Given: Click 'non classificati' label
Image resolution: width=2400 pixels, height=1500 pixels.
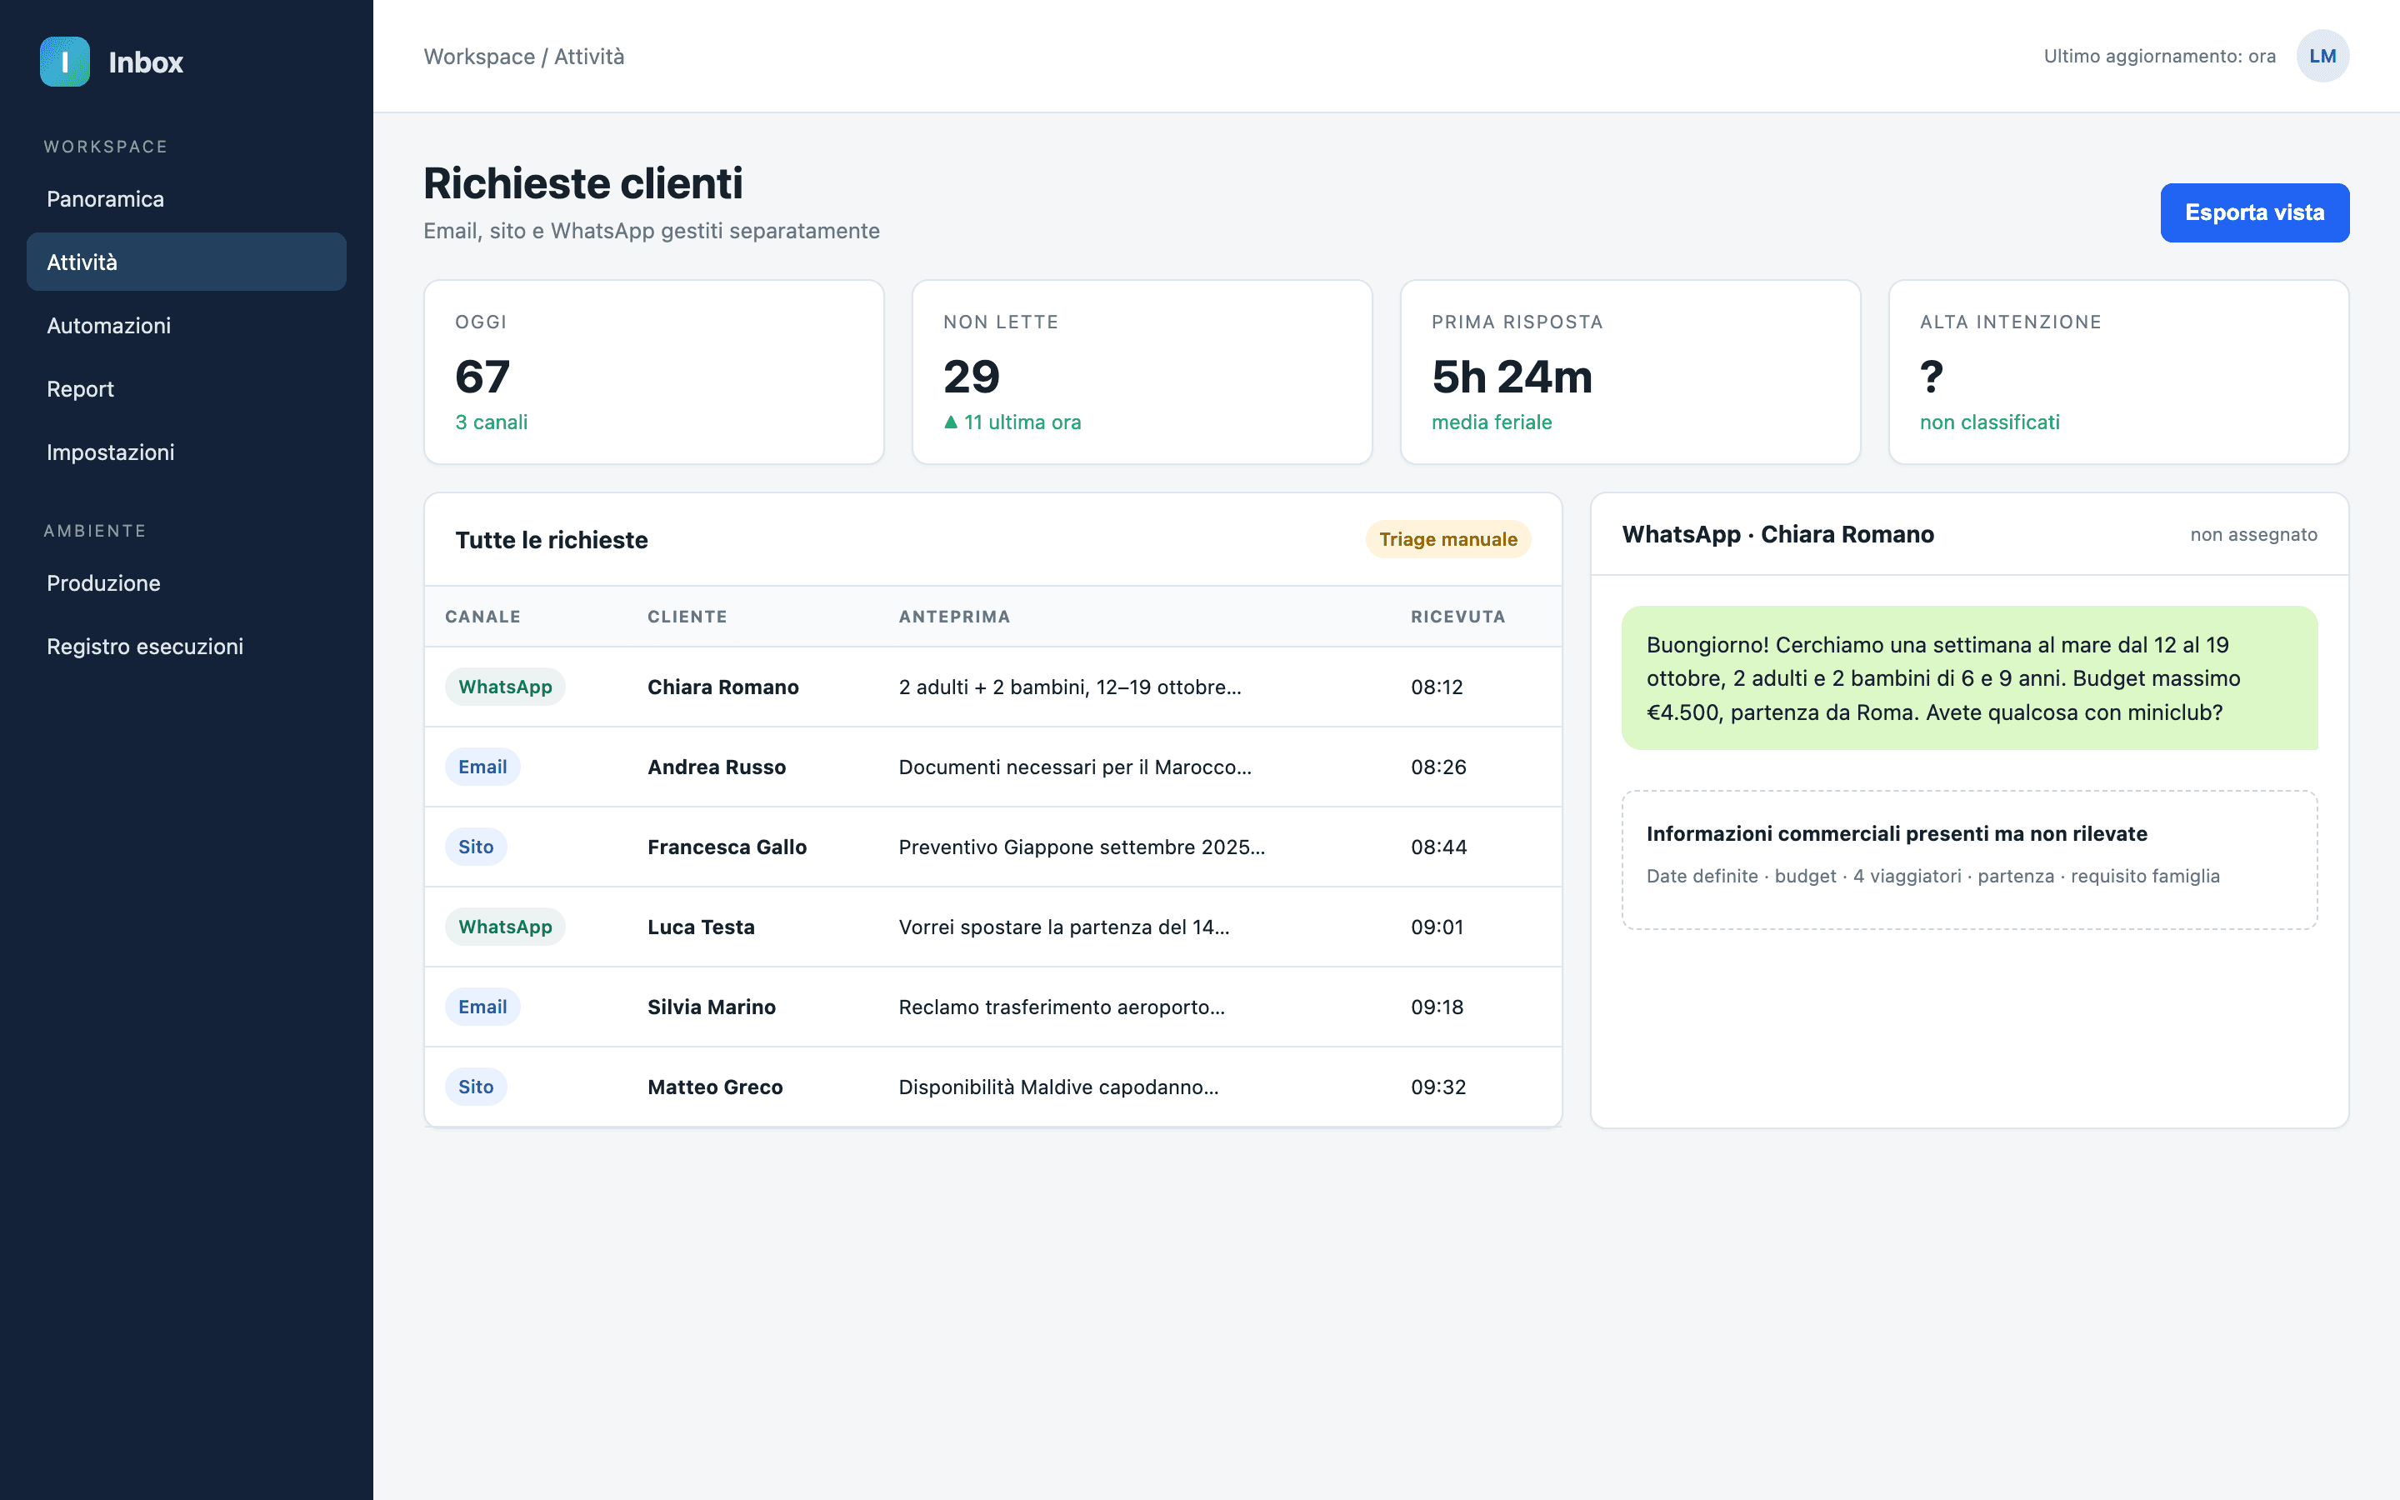Looking at the screenshot, I should pos(1989,422).
